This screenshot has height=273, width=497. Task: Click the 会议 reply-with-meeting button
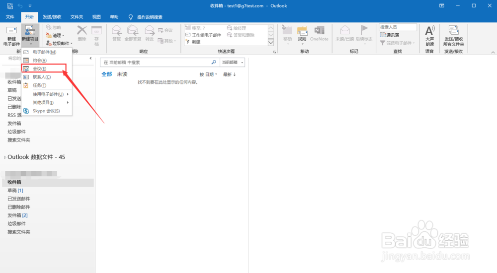[x=166, y=30]
